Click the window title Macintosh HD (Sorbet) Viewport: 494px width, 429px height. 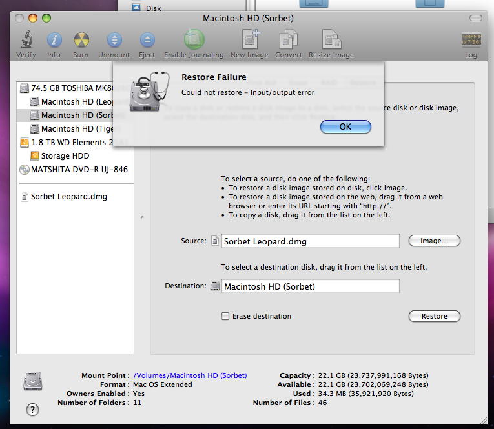click(x=248, y=18)
